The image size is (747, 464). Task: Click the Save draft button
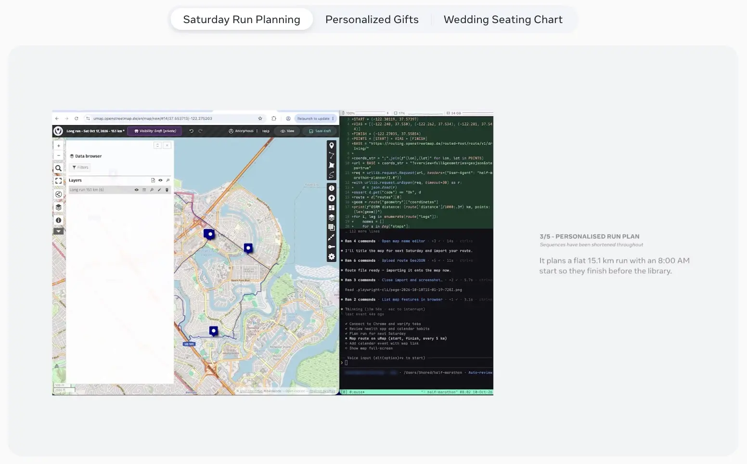pos(320,131)
